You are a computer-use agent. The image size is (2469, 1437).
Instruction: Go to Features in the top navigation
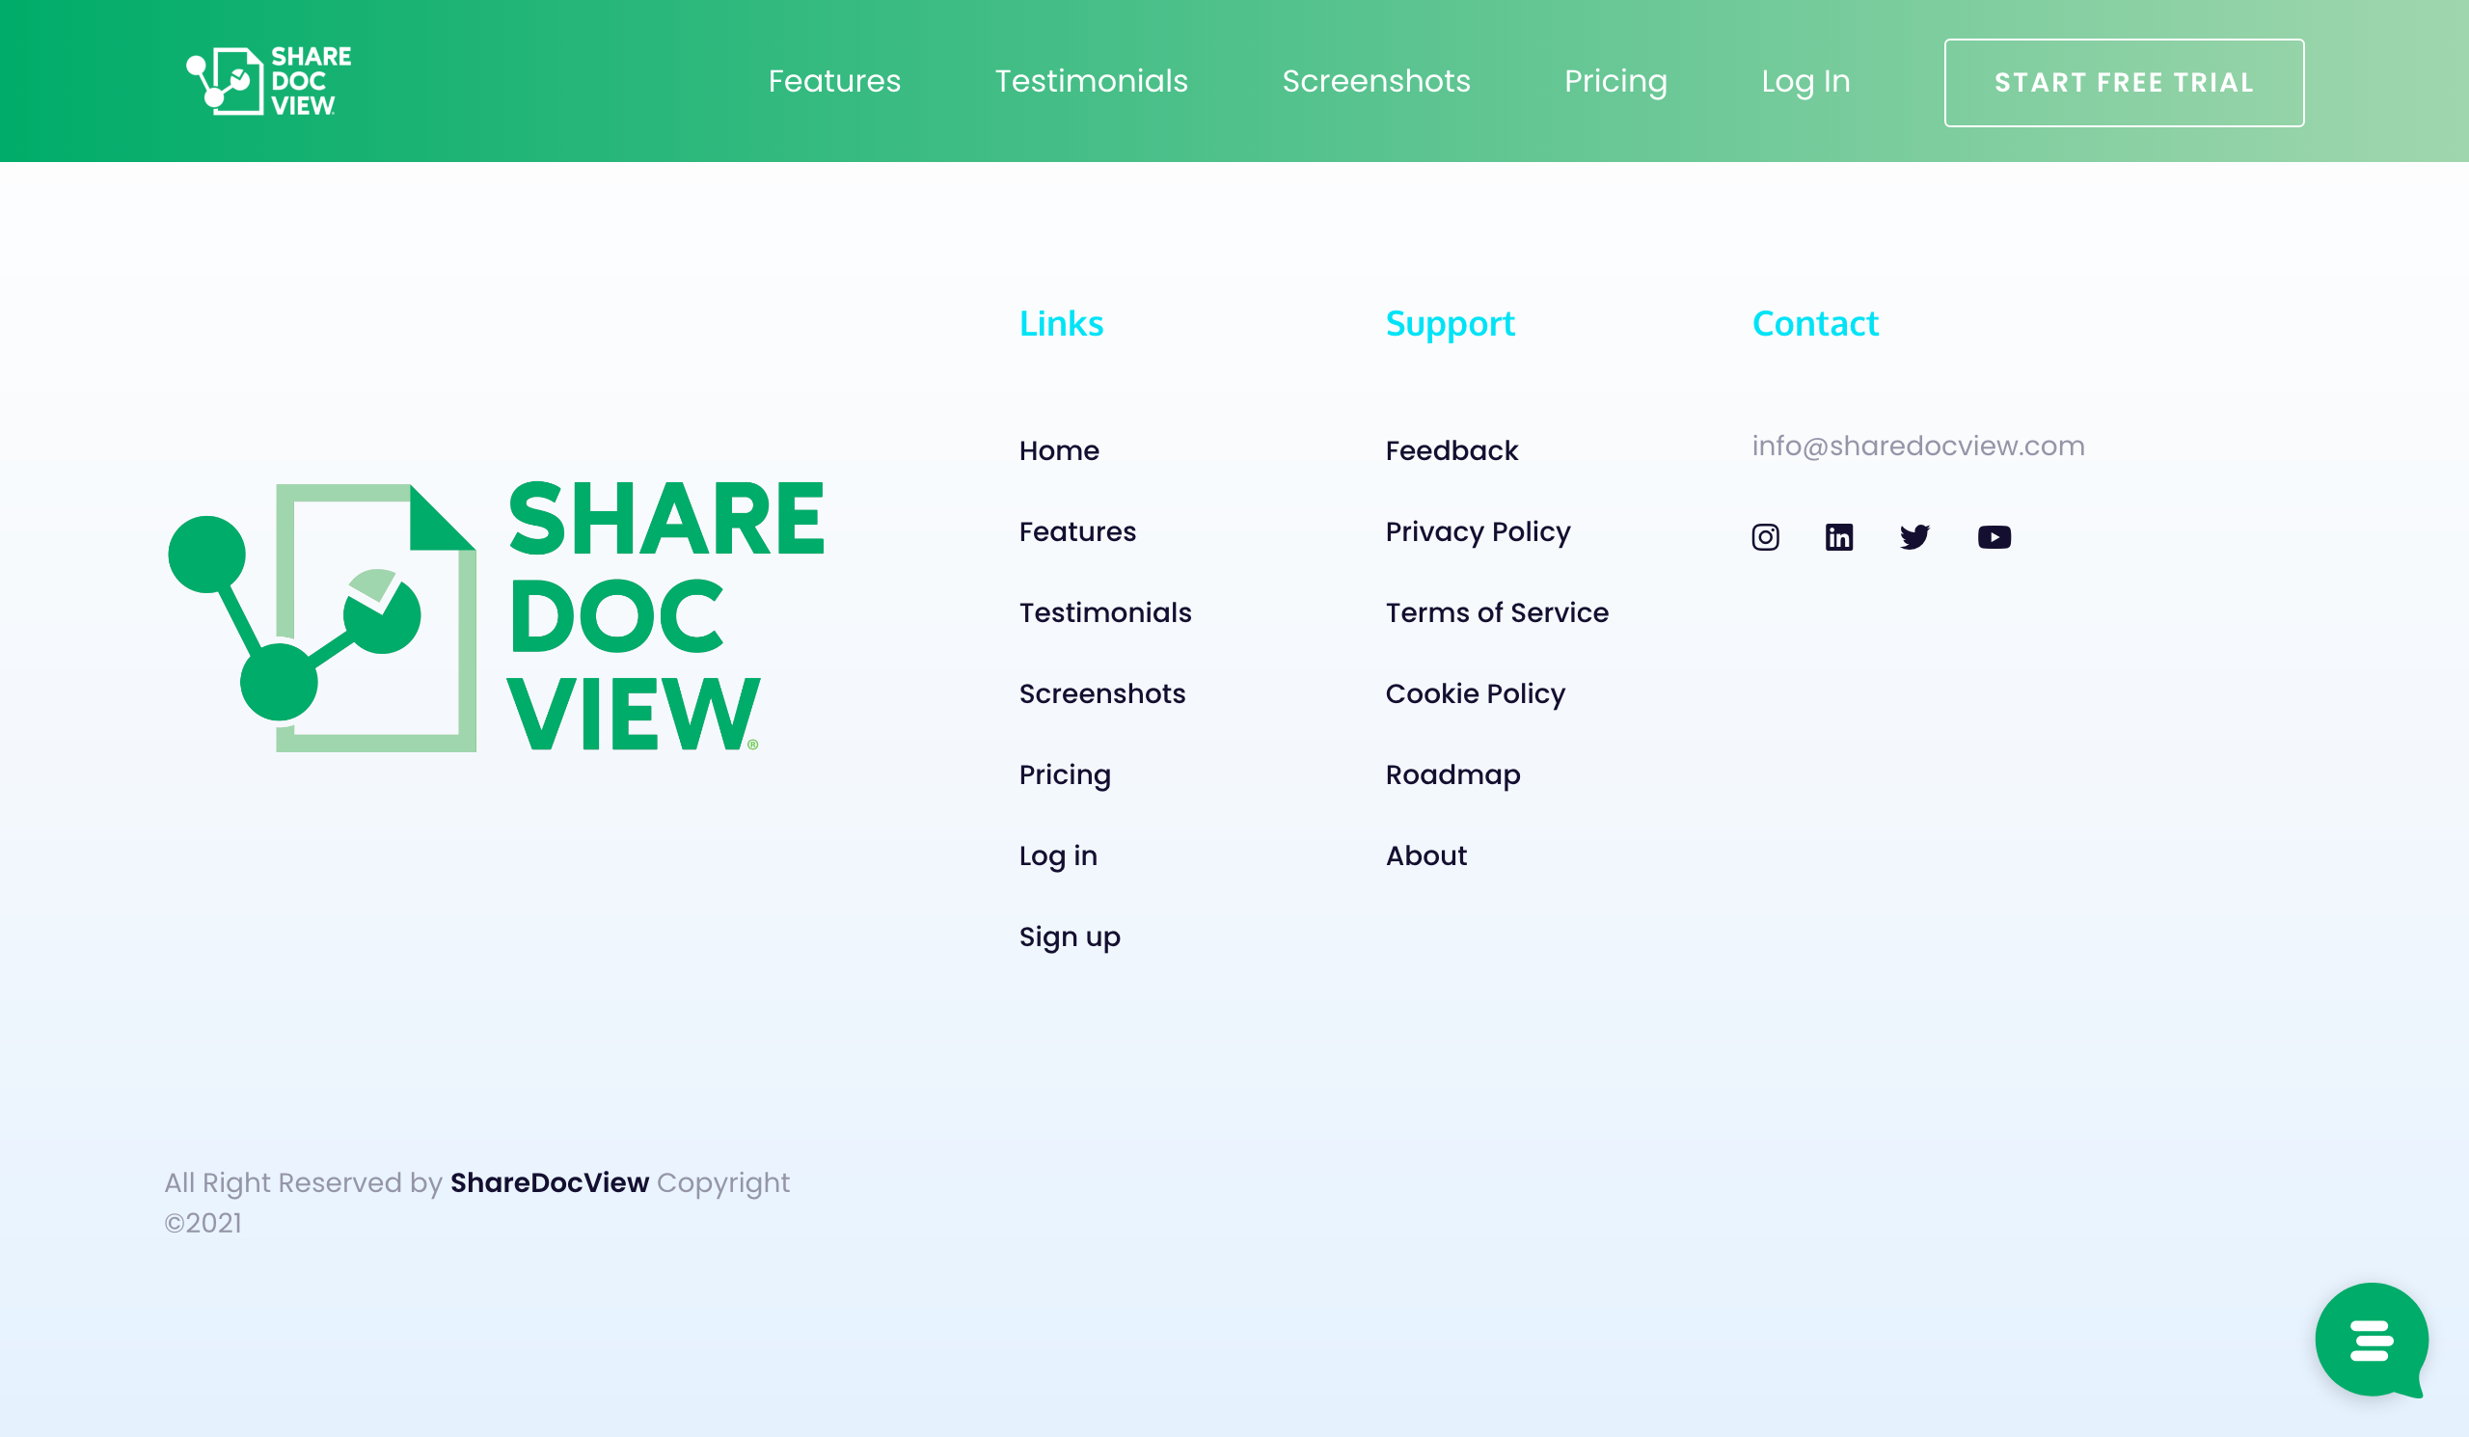coord(835,81)
